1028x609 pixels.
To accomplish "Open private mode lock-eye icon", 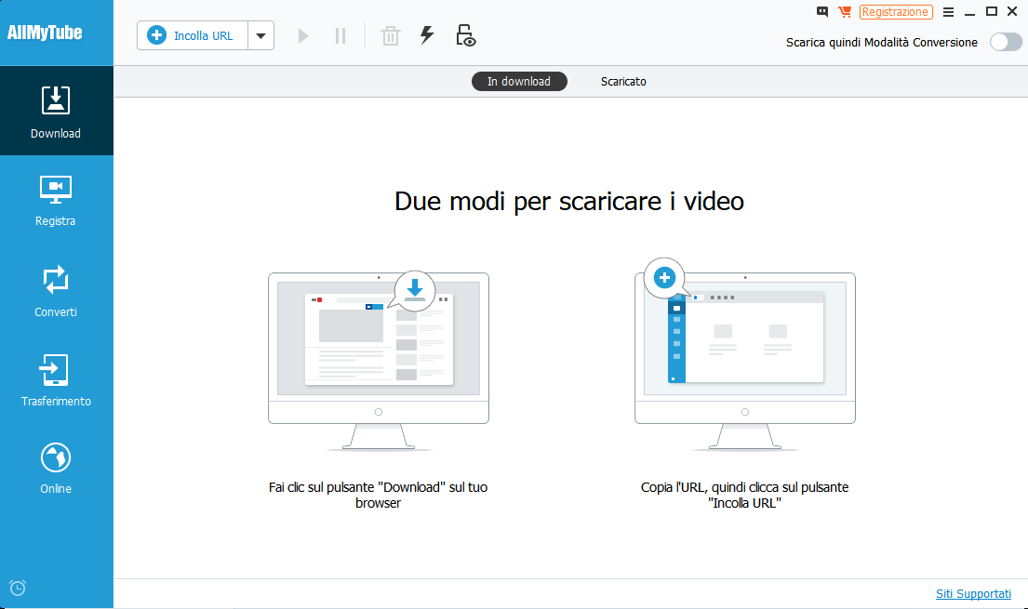I will tap(465, 35).
